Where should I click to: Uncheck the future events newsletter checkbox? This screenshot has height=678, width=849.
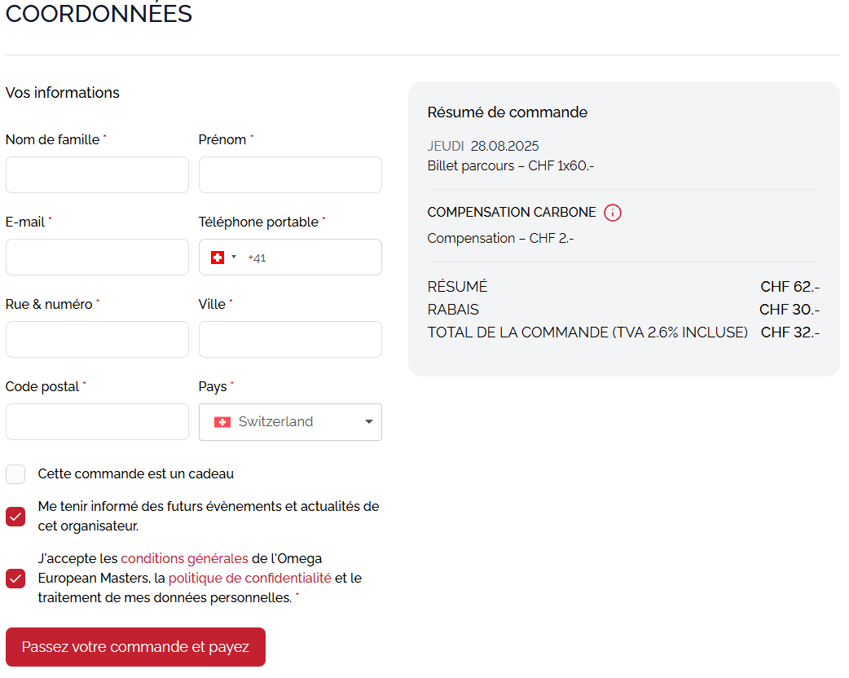(x=15, y=517)
